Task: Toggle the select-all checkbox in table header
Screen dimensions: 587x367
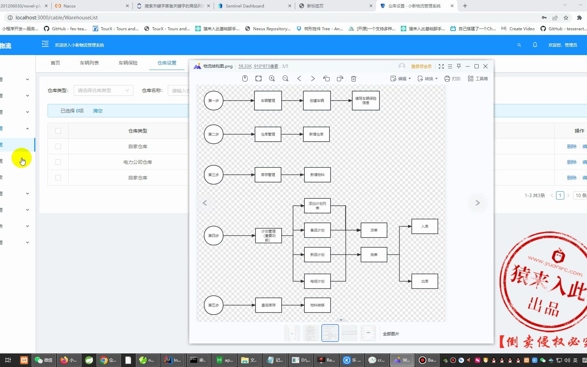Action: coord(58,130)
